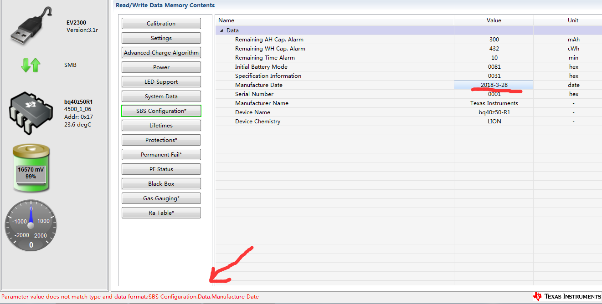602x304 pixels.
Task: Collapse the Data group triangle
Action: (221, 30)
